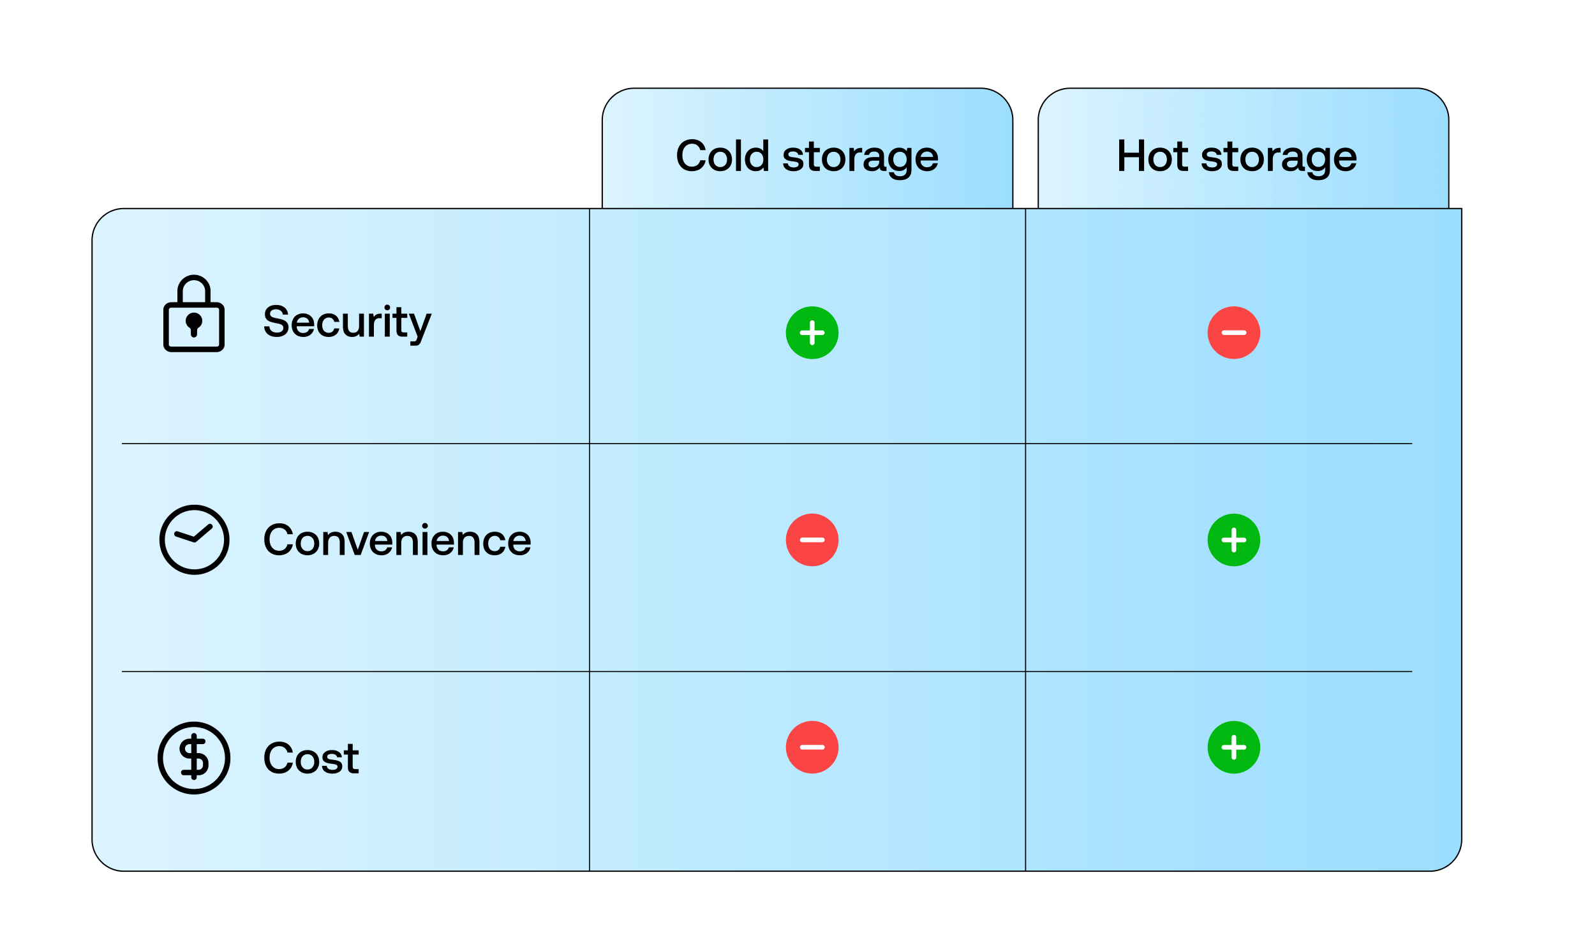Click the Cost row label text
Image resolution: width=1576 pixels, height=926 pixels.
click(x=311, y=758)
